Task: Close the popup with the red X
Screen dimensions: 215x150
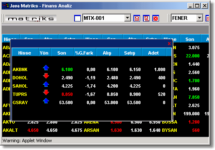Action: (169, 44)
